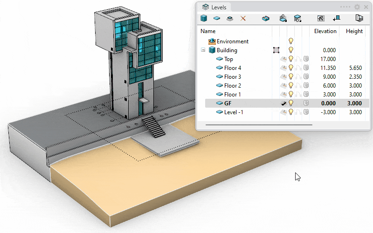Click the Levels panel title icon

point(206,7)
